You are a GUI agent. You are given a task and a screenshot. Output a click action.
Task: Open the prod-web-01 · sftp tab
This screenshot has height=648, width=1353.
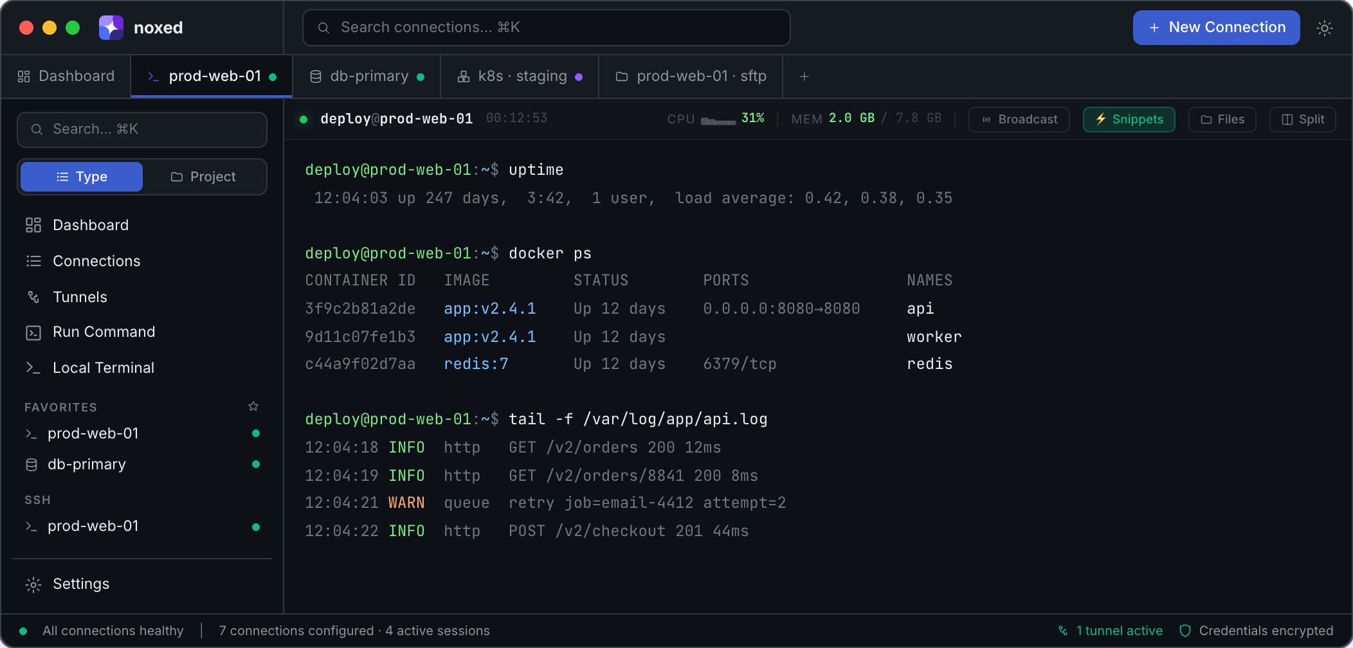[691, 76]
